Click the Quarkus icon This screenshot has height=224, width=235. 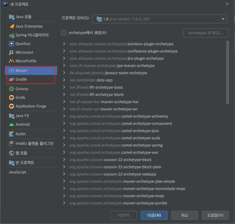point(12,44)
